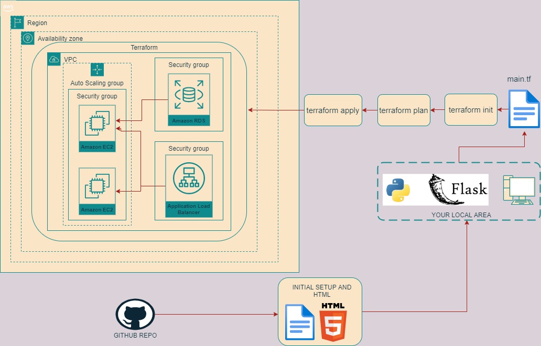The width and height of the screenshot is (541, 346).
Task: Click the terraform apply box
Action: 333,110
